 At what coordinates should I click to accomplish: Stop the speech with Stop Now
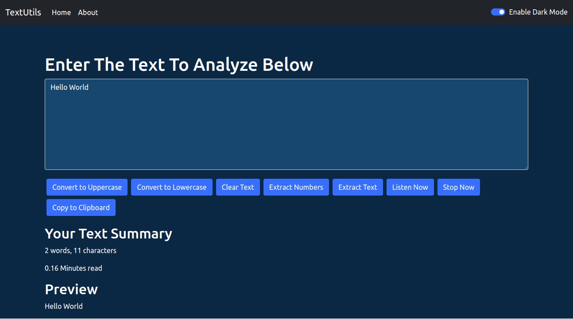[458, 187]
